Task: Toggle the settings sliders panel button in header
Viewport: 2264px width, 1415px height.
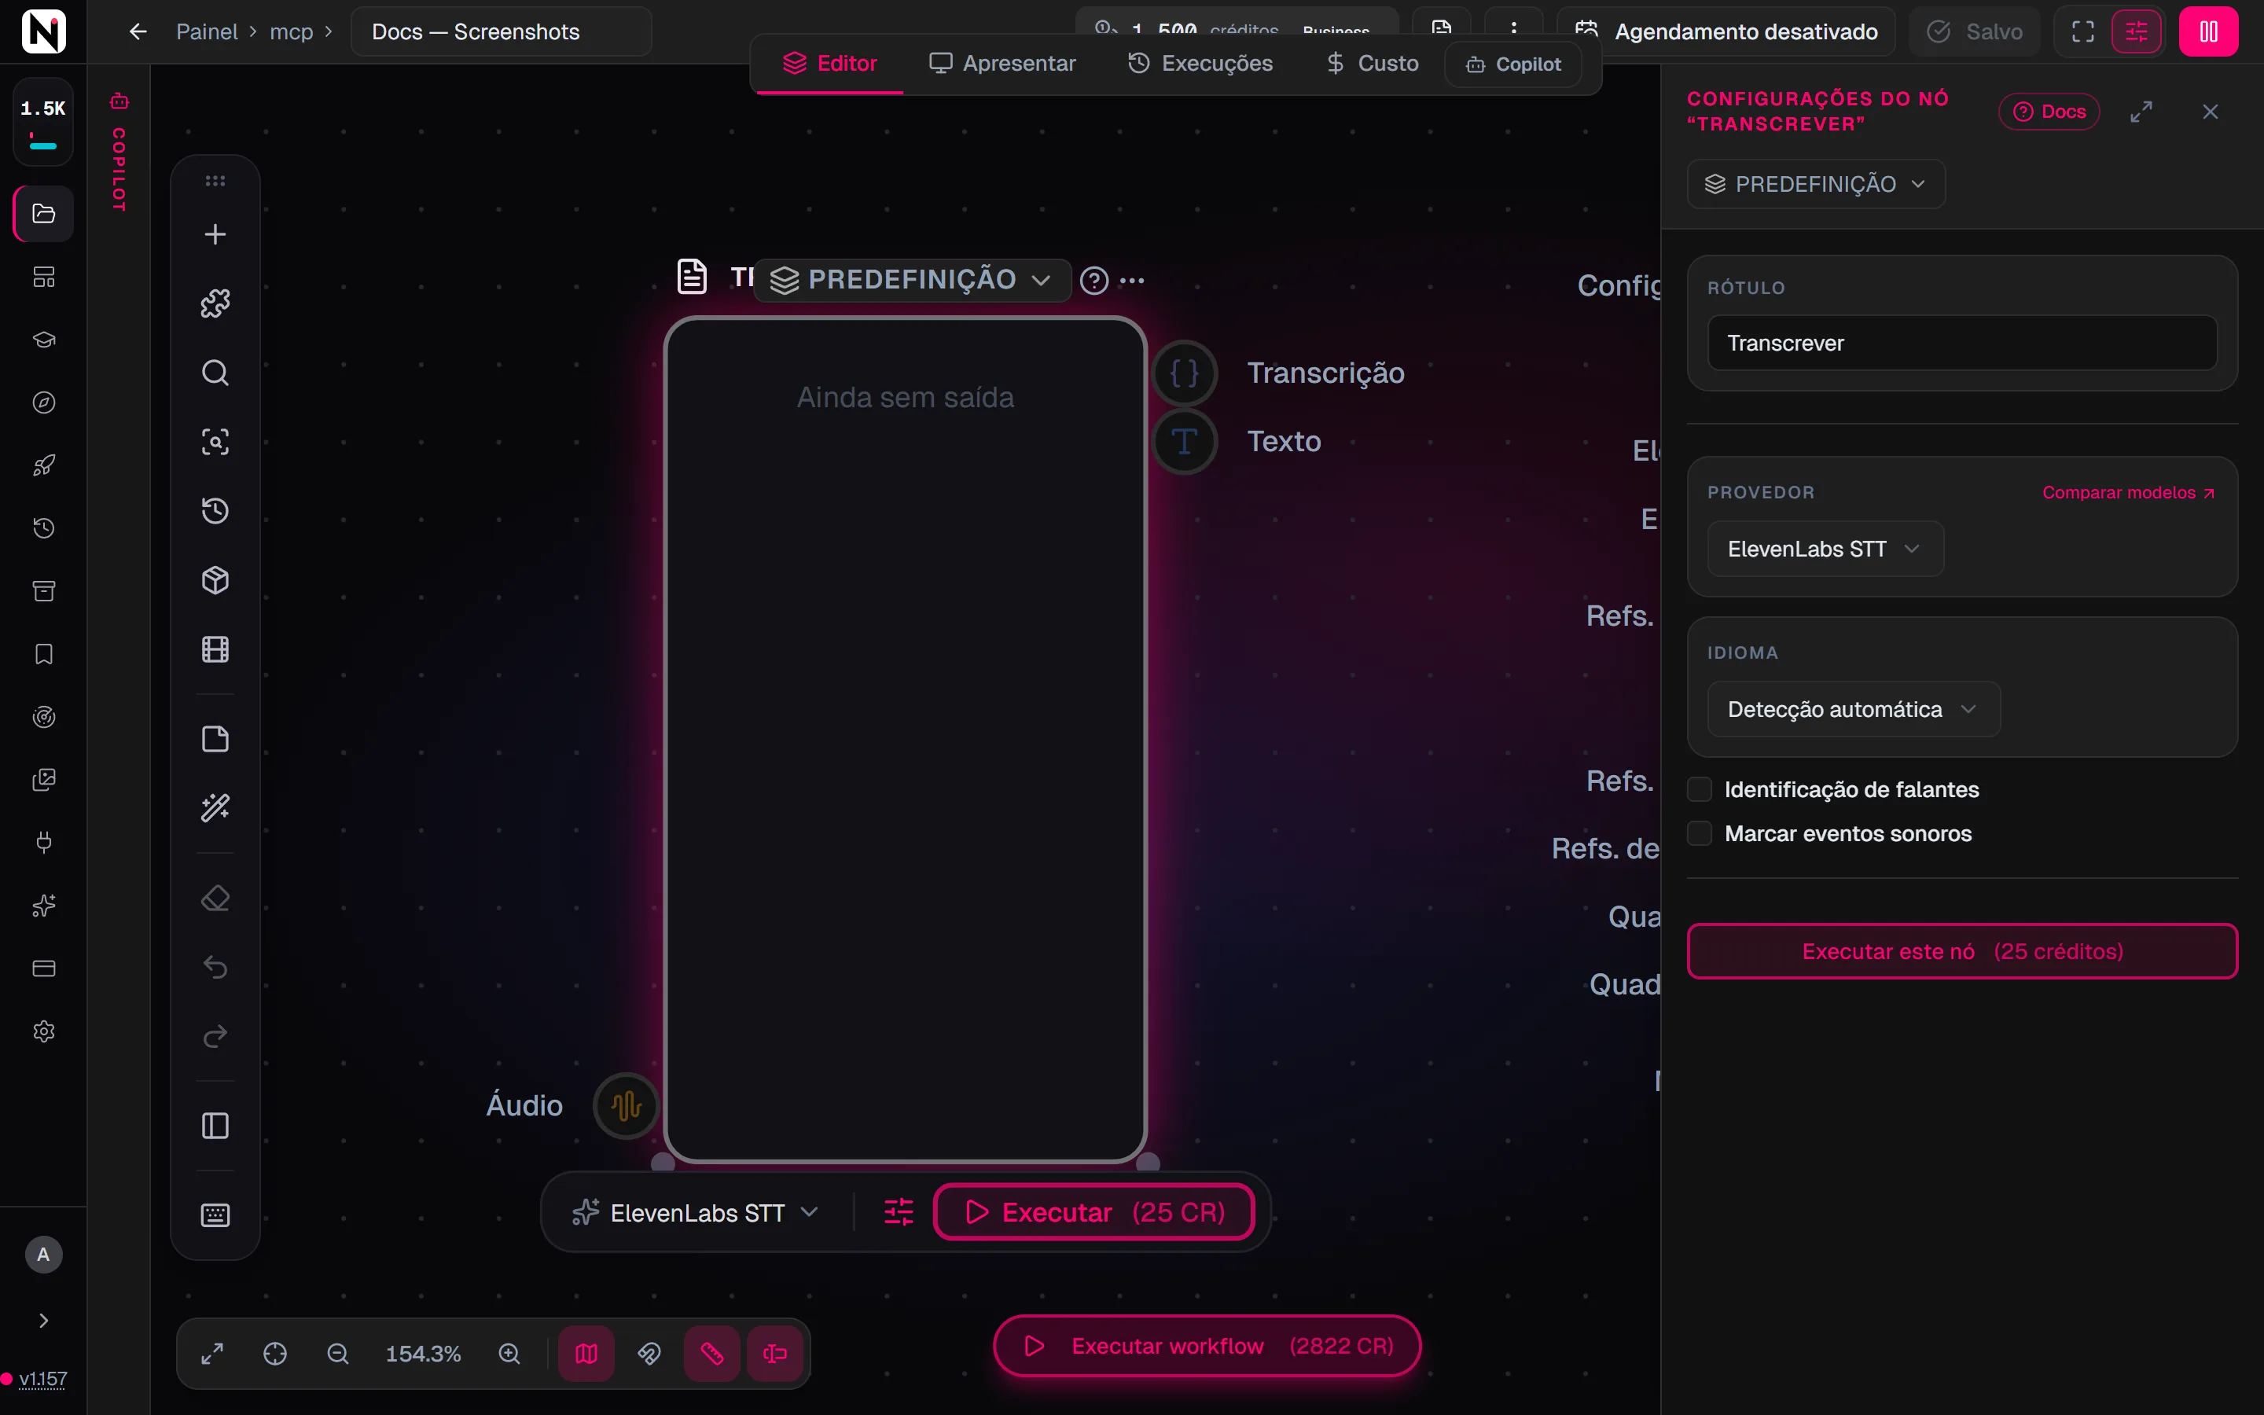Action: click(2137, 31)
